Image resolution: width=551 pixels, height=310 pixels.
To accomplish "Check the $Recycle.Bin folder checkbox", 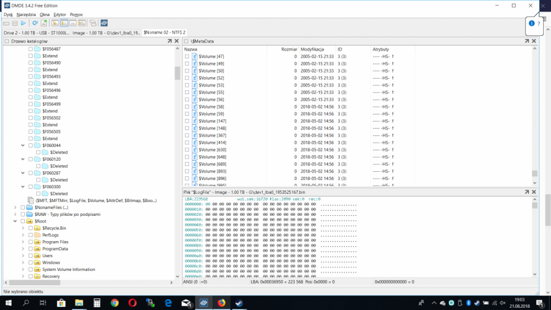I will [x=30, y=228].
